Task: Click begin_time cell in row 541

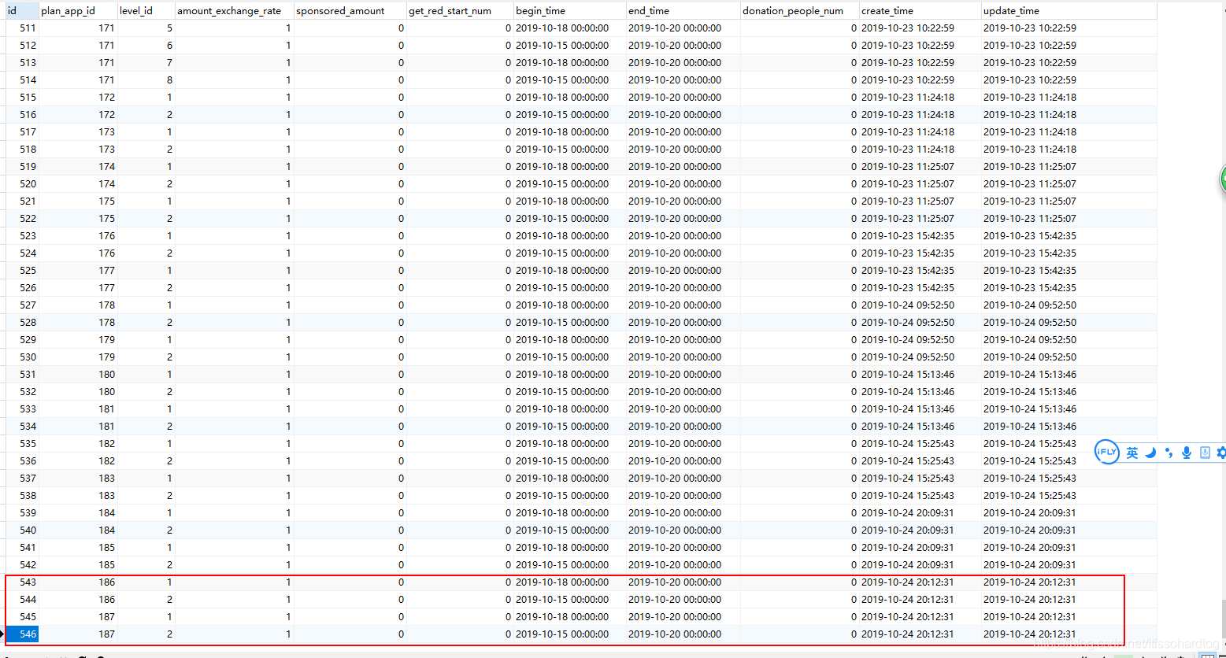Action: tap(569, 548)
